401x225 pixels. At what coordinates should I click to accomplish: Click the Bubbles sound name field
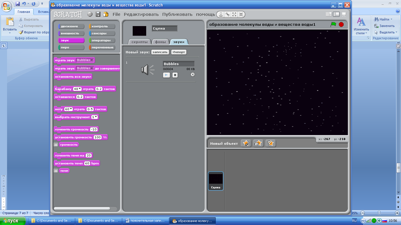178,64
